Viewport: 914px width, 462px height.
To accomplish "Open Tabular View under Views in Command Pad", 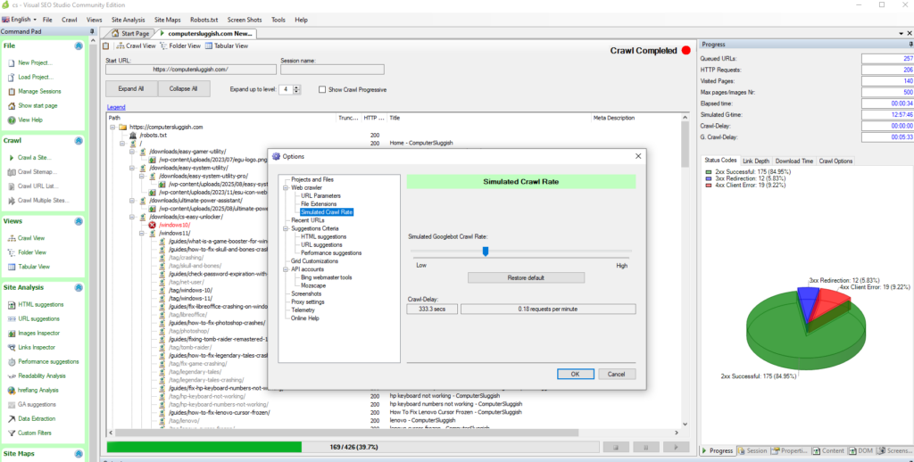I will tap(34, 267).
